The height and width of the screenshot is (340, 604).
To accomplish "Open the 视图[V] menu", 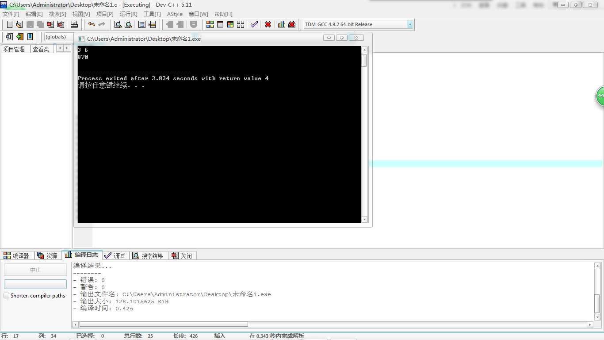I will (x=81, y=14).
